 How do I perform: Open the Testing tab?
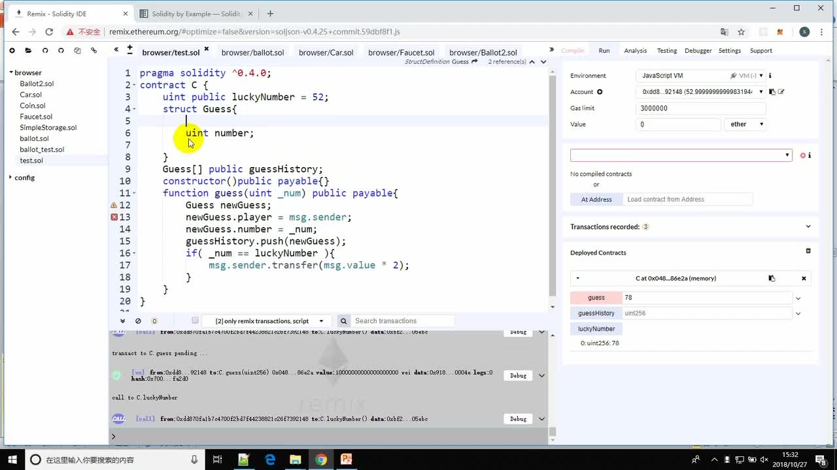pyautogui.click(x=666, y=50)
